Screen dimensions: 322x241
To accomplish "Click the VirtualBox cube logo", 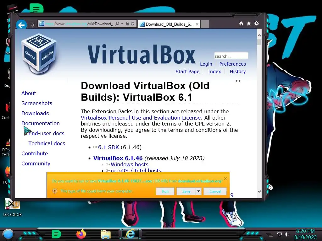I will (39, 54).
